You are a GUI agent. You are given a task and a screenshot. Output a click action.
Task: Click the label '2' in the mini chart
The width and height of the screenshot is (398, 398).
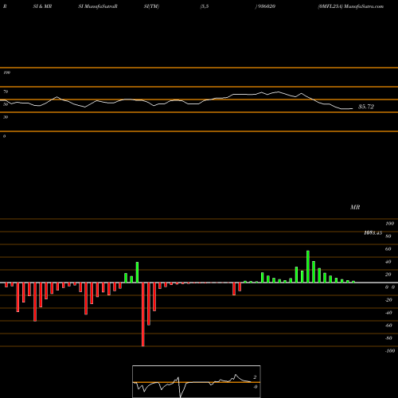click(255, 377)
